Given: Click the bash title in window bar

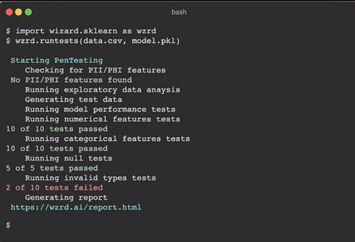Looking at the screenshot, I should pos(179,12).
